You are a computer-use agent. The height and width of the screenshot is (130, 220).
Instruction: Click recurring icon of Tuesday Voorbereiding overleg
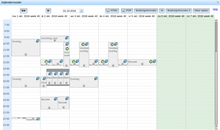[67, 49]
